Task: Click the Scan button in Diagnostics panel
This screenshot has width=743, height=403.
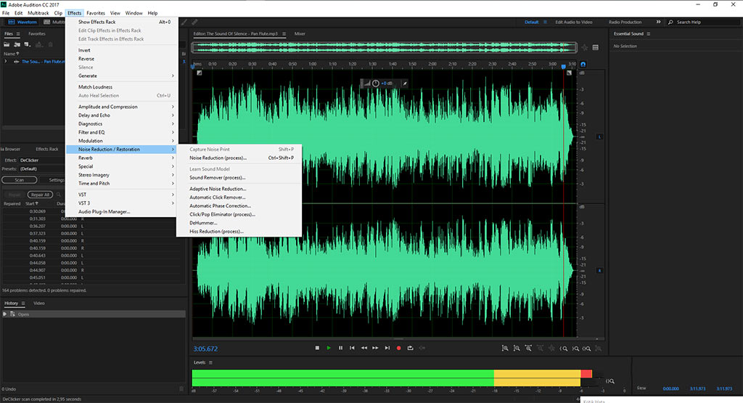Action: [x=20, y=180]
